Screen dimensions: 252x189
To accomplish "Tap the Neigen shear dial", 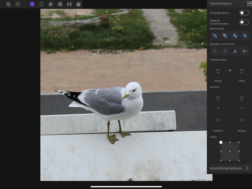I will (x=242, y=120).
